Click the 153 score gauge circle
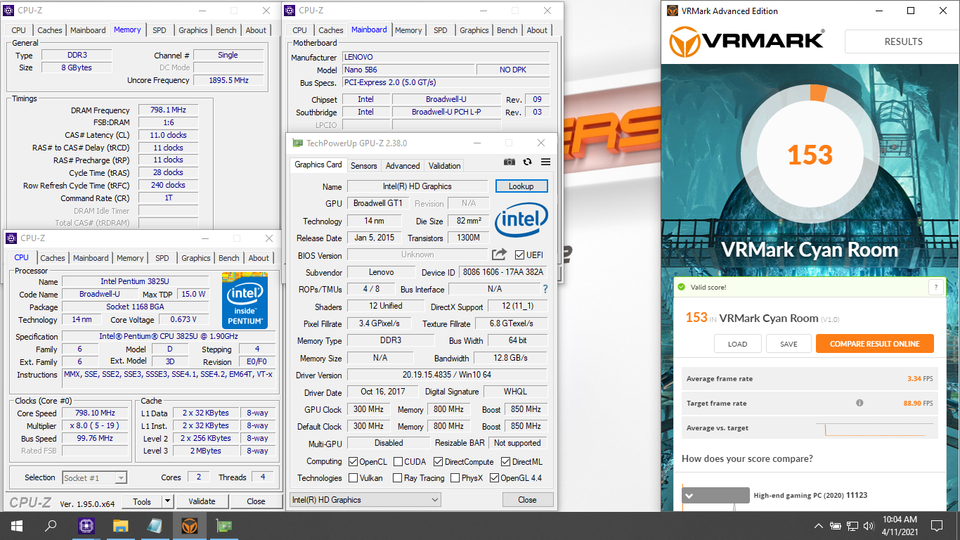The width and height of the screenshot is (960, 540). 810,155
